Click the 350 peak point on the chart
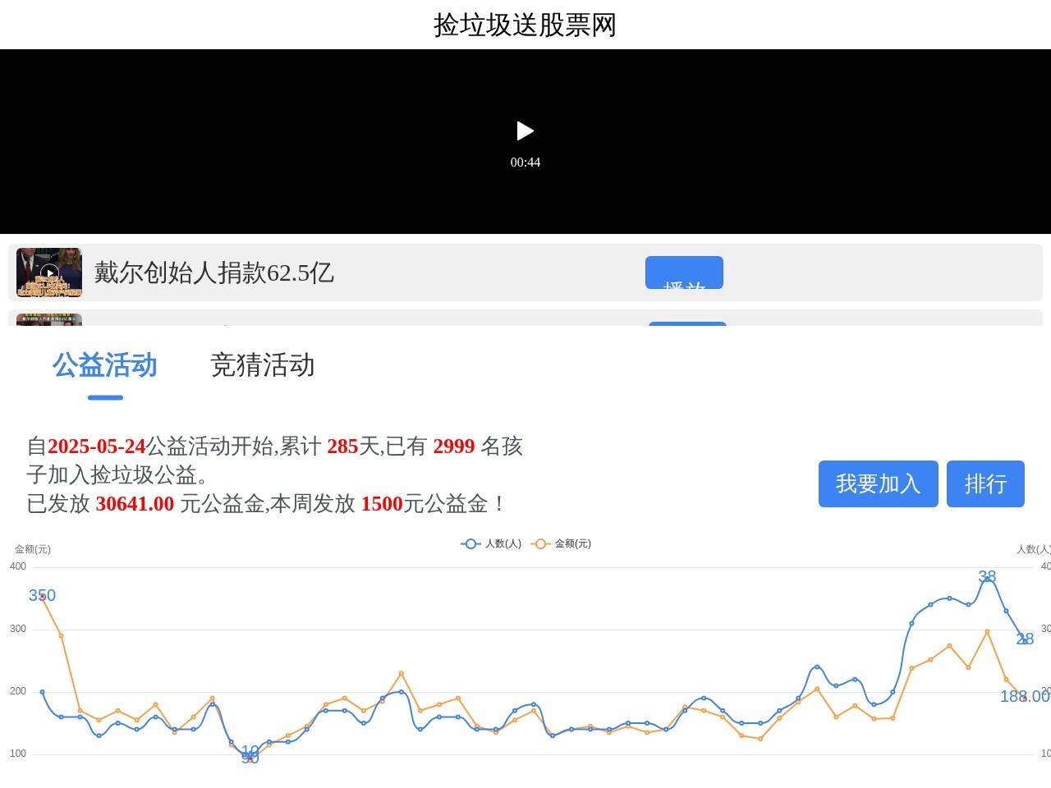 click(x=43, y=597)
